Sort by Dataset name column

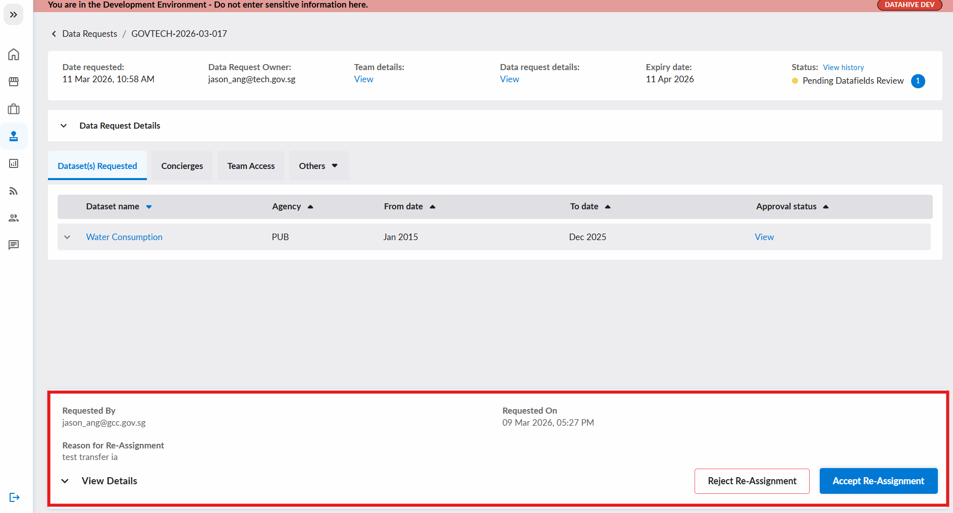(x=119, y=206)
